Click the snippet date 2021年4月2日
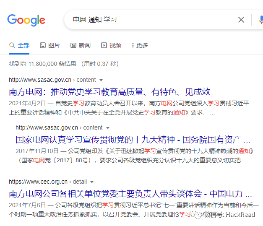Screen dimensions: 263x226 27,103
